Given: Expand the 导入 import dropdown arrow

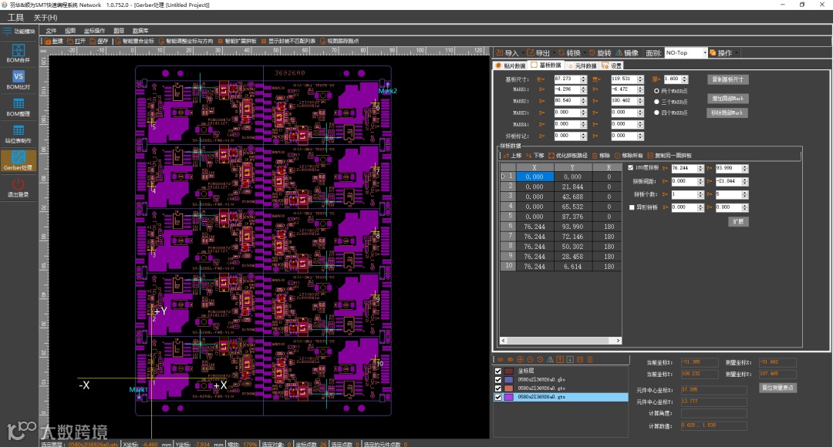Looking at the screenshot, I should tap(524, 53).
